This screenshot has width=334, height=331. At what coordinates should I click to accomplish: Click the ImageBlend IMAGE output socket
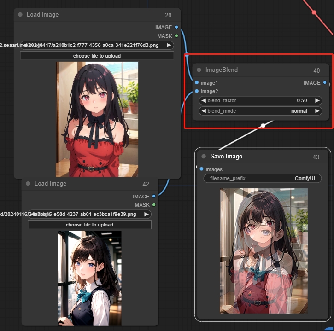point(325,83)
